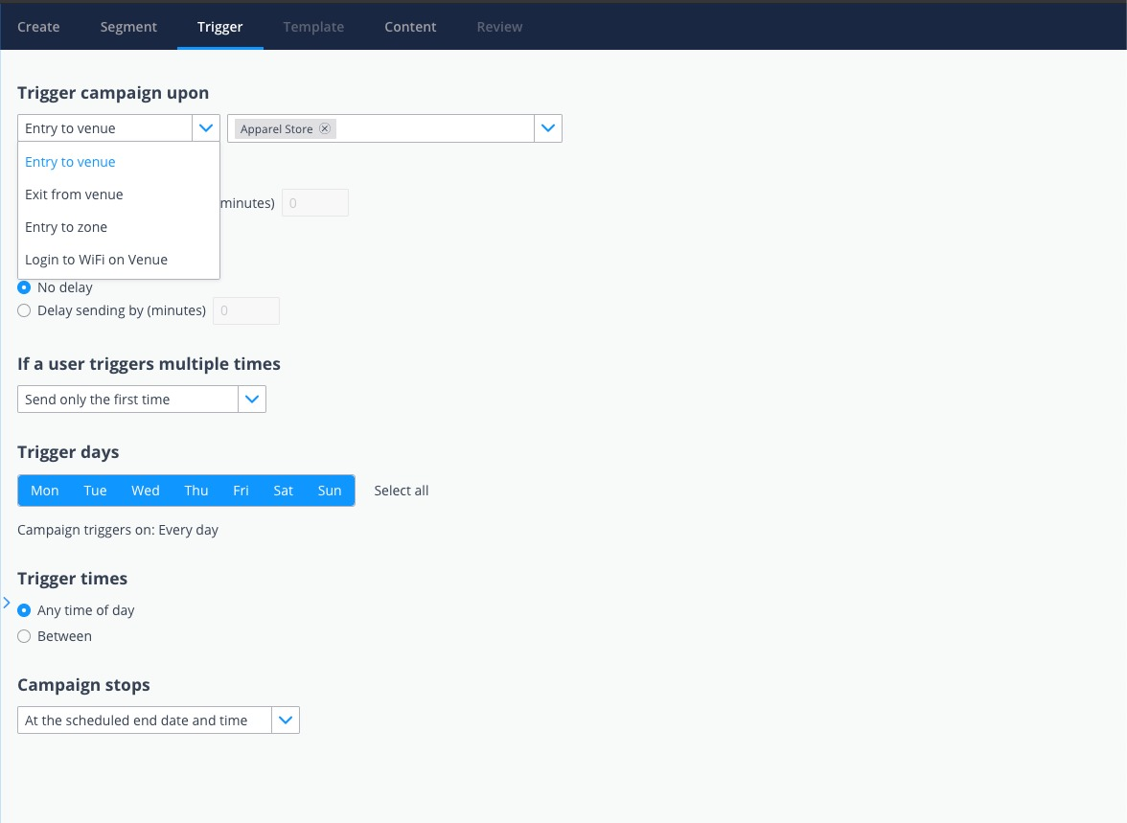The height and width of the screenshot is (823, 1127).
Task: Switch to the Template tab
Action: (313, 27)
